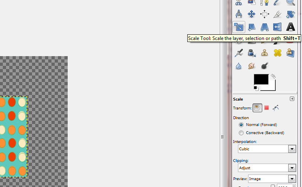
Task: Click the "Preview:" label
Action: 240,179
